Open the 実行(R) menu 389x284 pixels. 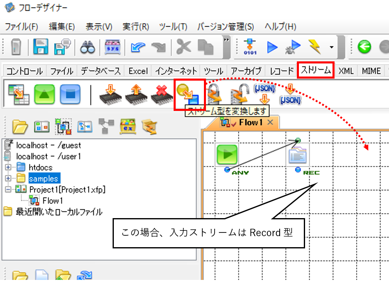(136, 26)
